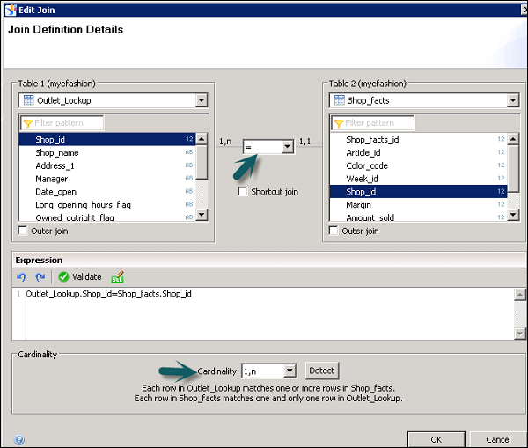Image resolution: width=528 pixels, height=448 pixels.
Task: Click the help question mark icon
Action: point(19,439)
